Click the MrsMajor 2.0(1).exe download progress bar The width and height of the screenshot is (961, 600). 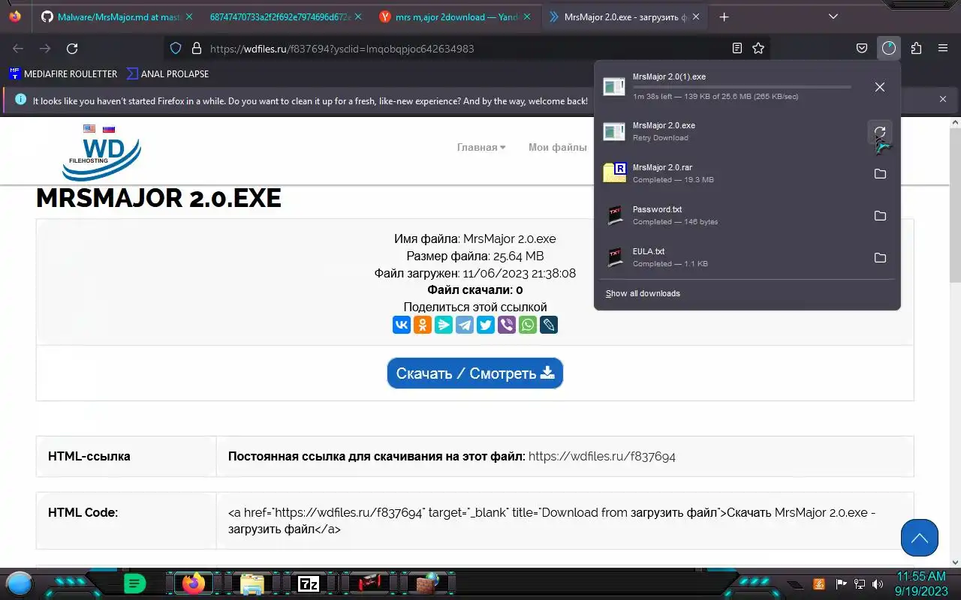click(x=742, y=87)
